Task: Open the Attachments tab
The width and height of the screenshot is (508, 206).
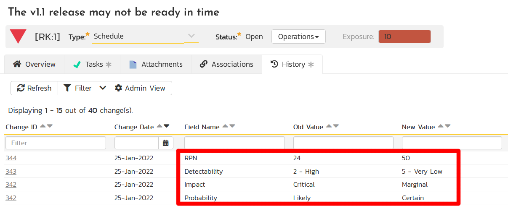Action: point(156,64)
